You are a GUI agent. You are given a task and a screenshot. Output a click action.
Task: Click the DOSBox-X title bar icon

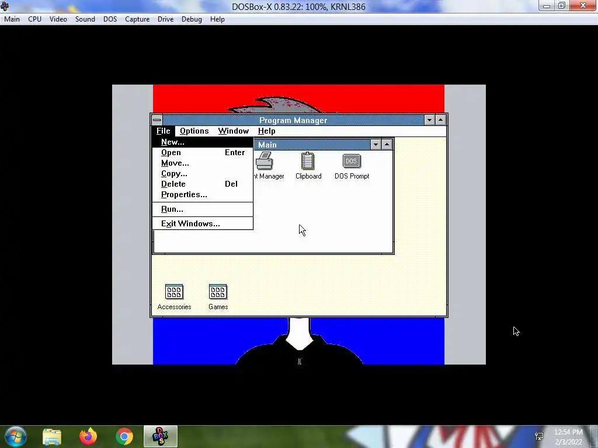click(5, 6)
